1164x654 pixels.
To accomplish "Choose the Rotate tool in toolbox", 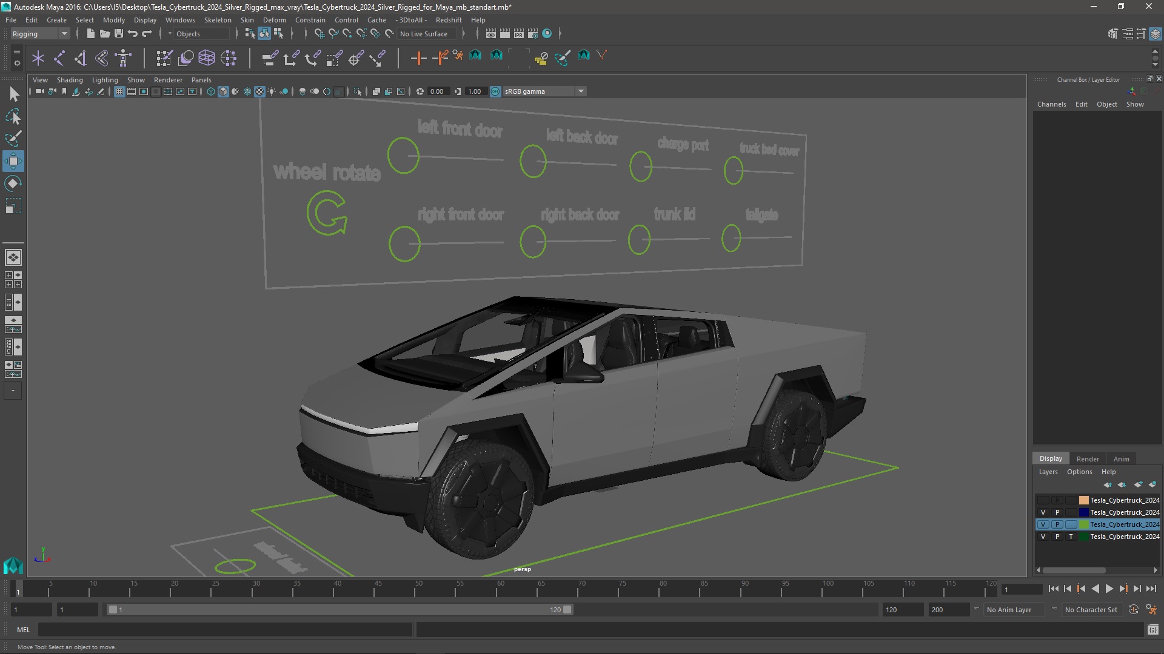I will point(13,183).
